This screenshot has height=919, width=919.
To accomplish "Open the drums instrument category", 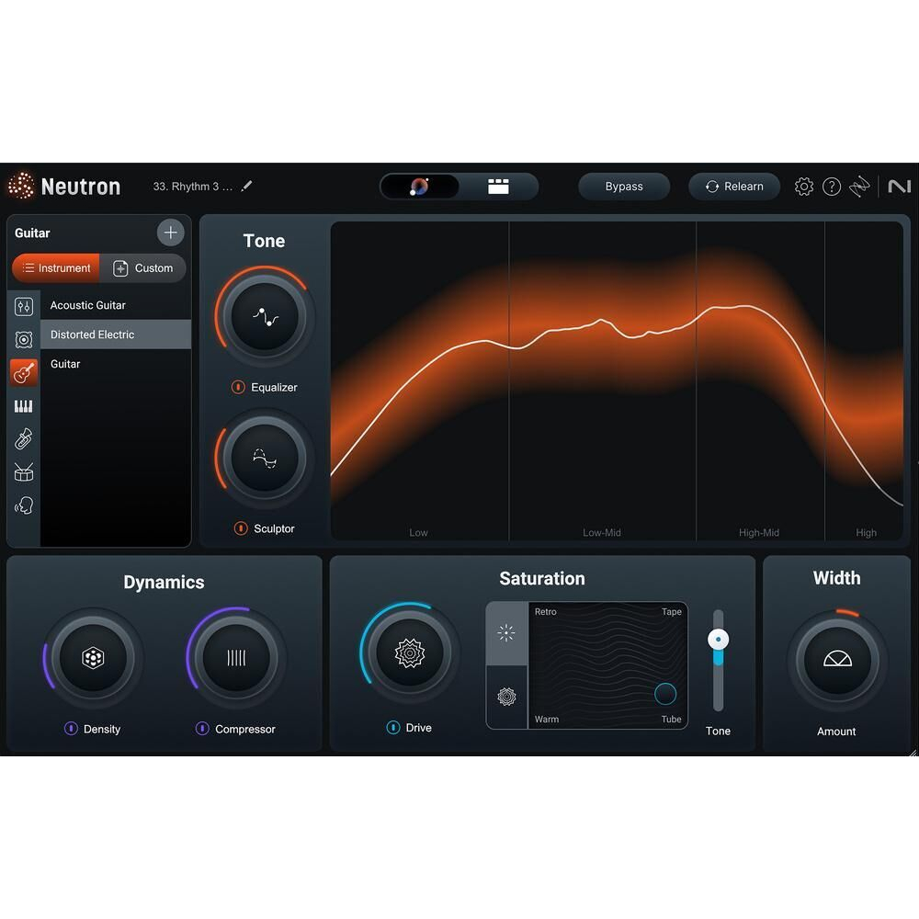I will tap(24, 471).
